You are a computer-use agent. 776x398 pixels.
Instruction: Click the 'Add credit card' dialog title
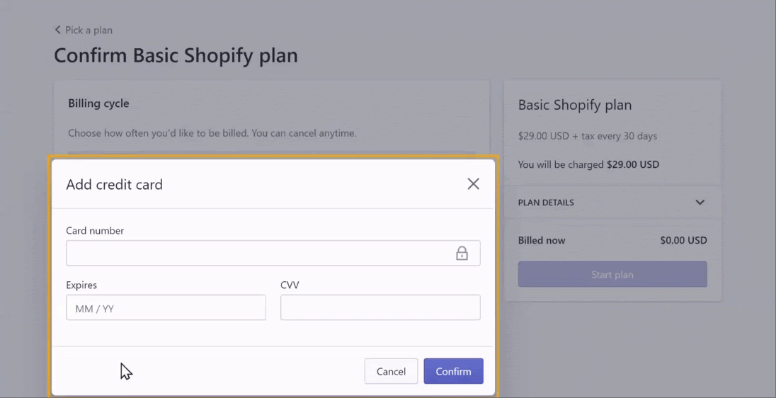[x=114, y=185]
